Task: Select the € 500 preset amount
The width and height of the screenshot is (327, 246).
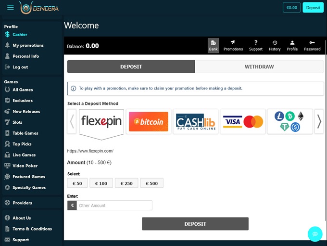Action: [151, 183]
